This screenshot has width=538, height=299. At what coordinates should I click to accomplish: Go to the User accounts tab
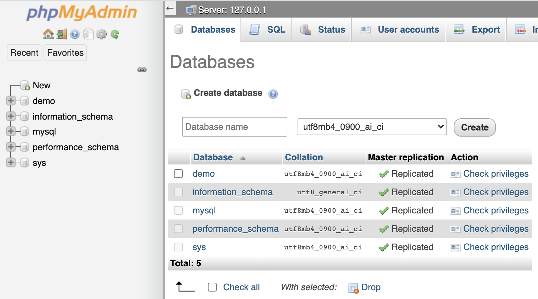coord(399,30)
